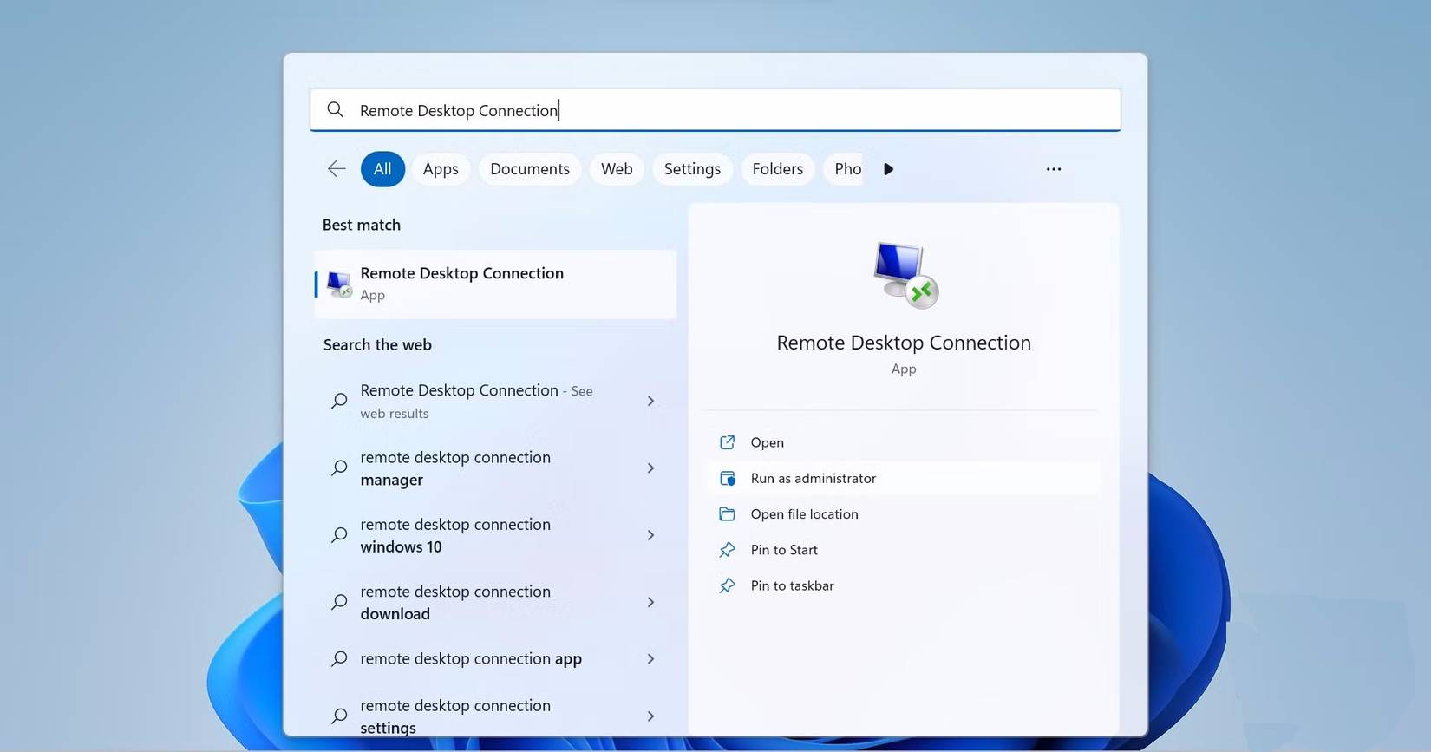Click the Pin to Start pin icon
The image size is (1431, 752).
tap(727, 550)
